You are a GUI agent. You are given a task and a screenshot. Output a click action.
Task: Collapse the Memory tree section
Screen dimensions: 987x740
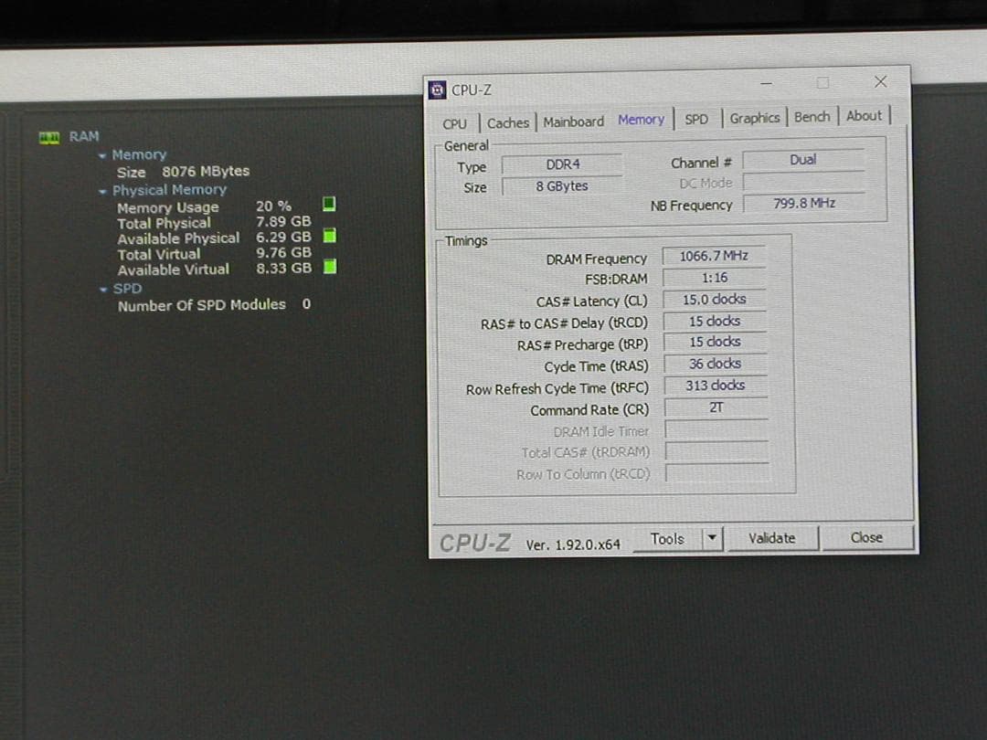click(103, 155)
